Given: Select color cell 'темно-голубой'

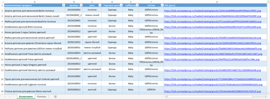Looking at the screenshot, I should (92, 48).
